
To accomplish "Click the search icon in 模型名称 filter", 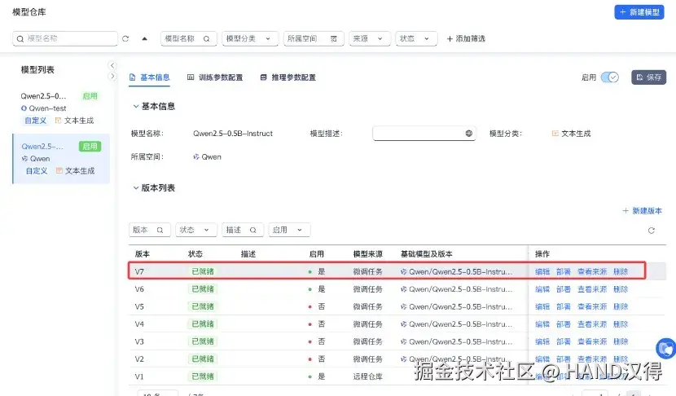I will point(207,39).
